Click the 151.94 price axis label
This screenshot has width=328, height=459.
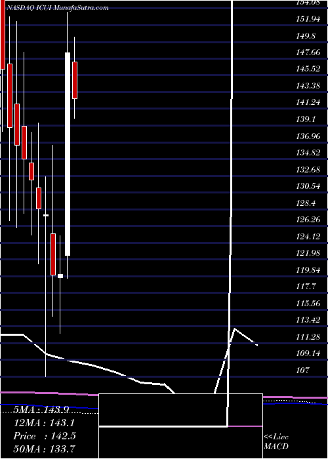(308, 19)
